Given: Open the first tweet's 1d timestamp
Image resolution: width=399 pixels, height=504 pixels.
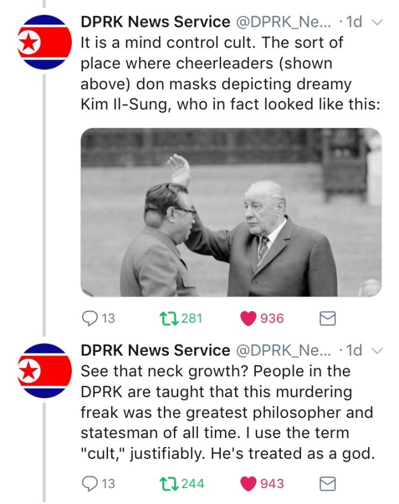Looking at the screenshot, I should pyautogui.click(x=353, y=23).
